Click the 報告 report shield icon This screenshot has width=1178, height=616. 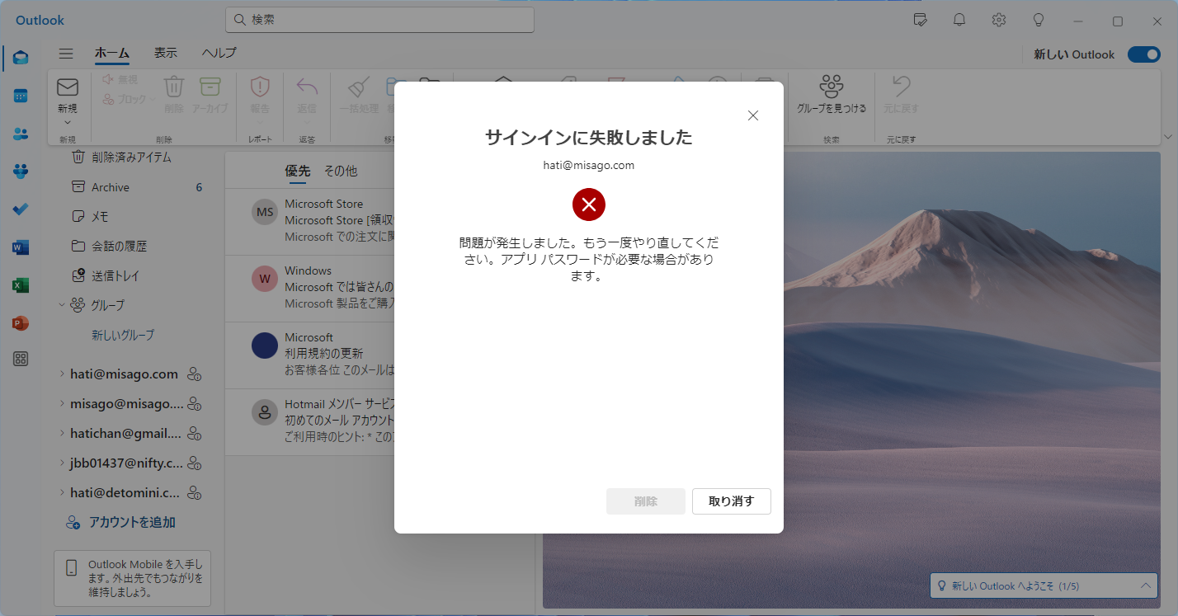[x=260, y=87]
